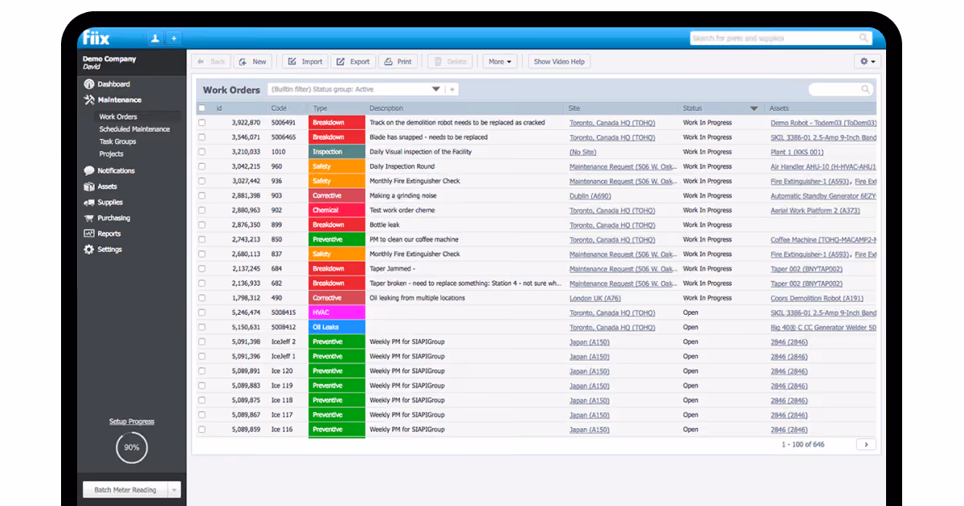Click the magnifier in the table search box
This screenshot has width=964, height=506.
pos(866,90)
